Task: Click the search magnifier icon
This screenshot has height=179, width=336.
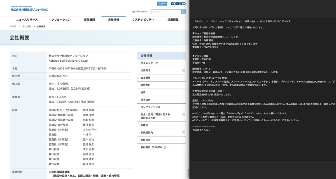Action: [x=183, y=12]
